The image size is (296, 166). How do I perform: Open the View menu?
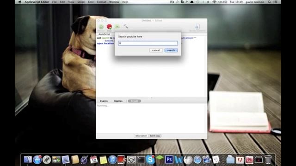tap(71, 2)
